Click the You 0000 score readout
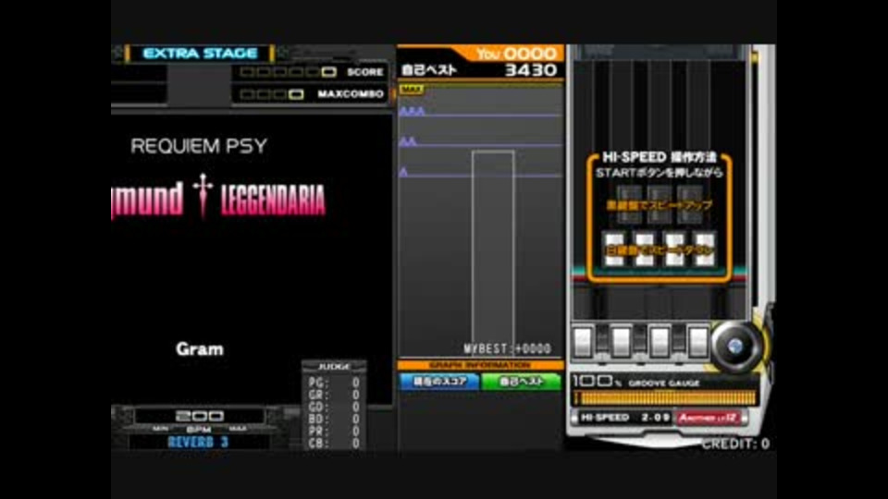Viewport: 888px width, 499px height. tap(516, 54)
